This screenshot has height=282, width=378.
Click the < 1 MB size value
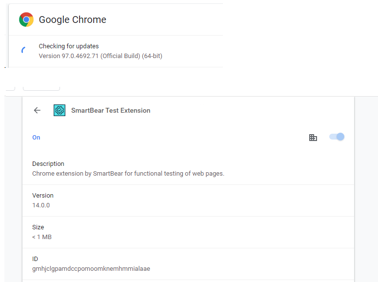(42, 237)
